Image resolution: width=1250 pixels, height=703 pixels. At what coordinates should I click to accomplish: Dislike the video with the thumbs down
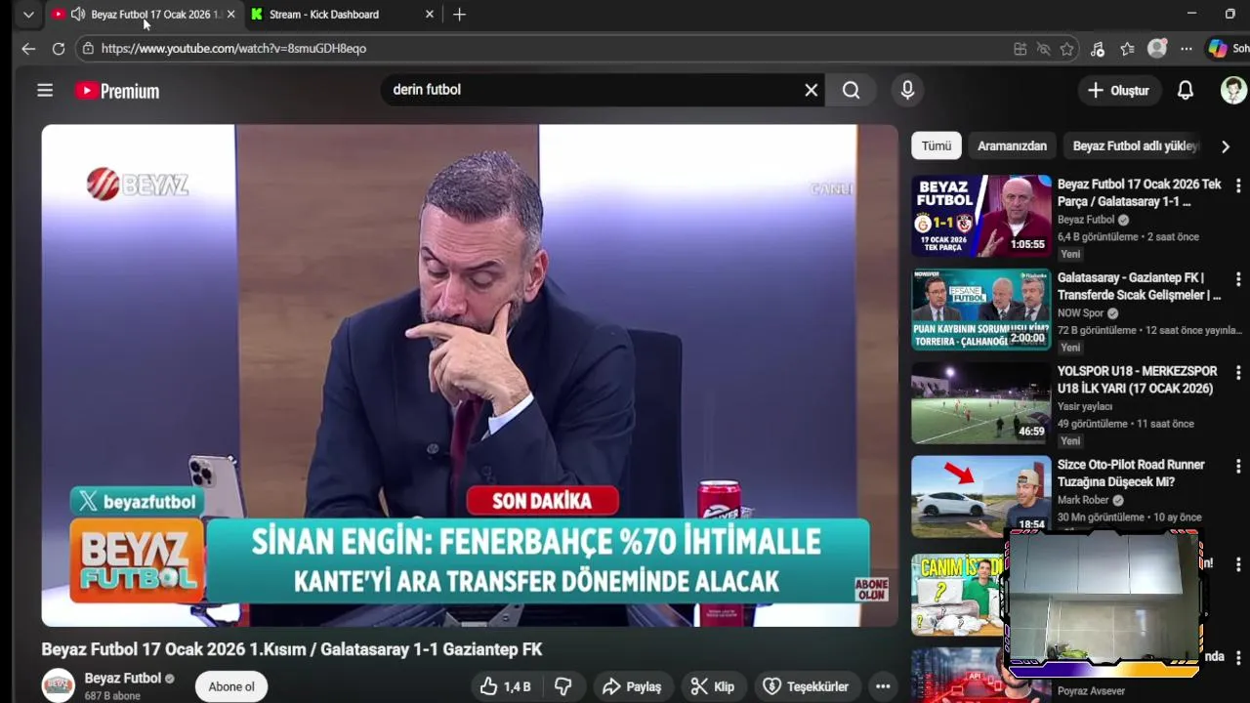click(x=563, y=686)
